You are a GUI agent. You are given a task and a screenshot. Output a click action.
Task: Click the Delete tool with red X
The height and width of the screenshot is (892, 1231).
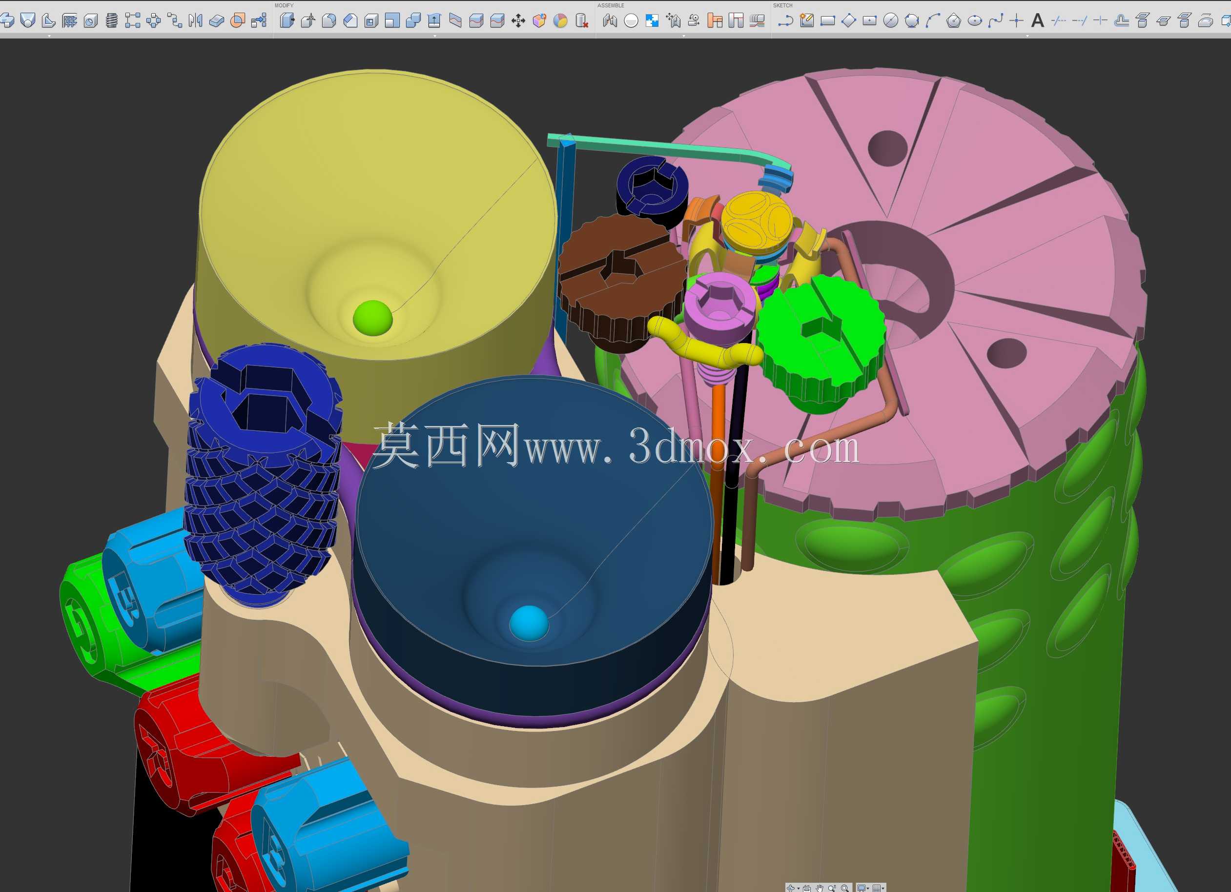pyautogui.click(x=581, y=20)
